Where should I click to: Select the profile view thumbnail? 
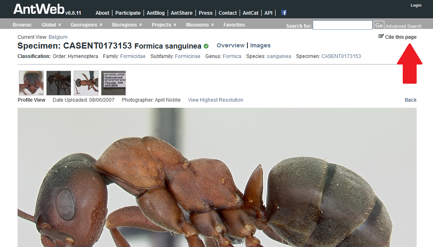pos(58,83)
